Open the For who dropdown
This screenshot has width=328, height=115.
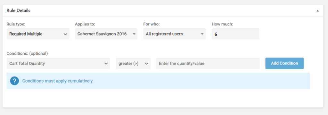175,34
